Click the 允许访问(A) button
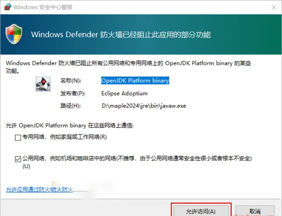The image size is (282, 216). pyautogui.click(x=201, y=211)
